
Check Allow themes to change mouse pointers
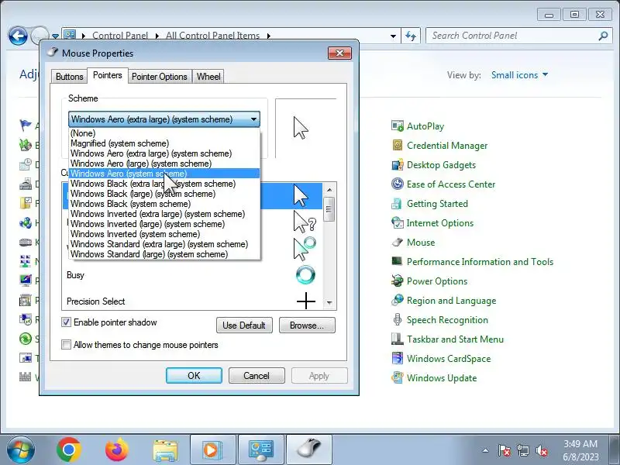pyautogui.click(x=66, y=345)
